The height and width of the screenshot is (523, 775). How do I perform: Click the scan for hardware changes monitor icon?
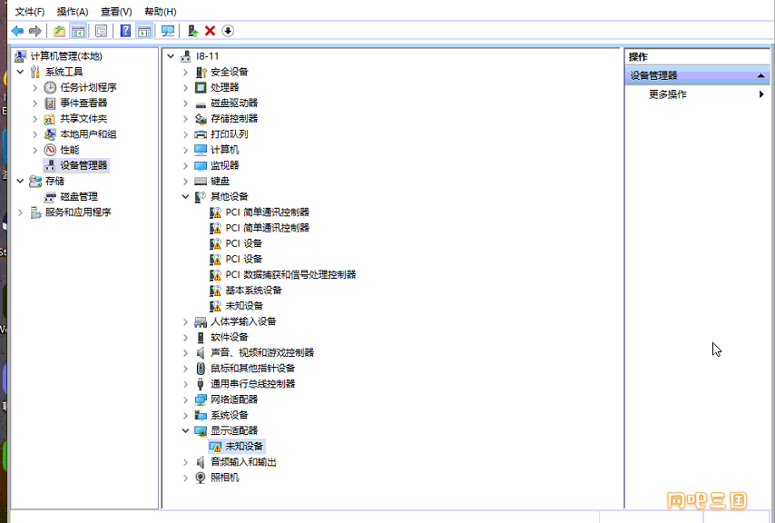168,31
